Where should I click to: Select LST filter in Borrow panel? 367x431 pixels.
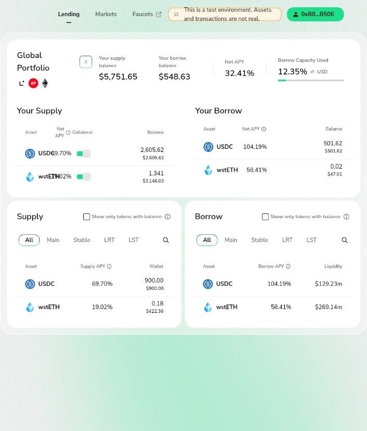(x=311, y=240)
